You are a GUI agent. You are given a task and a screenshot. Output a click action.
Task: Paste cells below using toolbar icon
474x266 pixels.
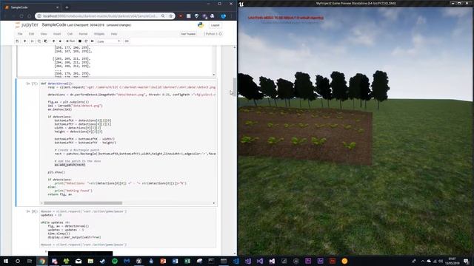(46, 41)
